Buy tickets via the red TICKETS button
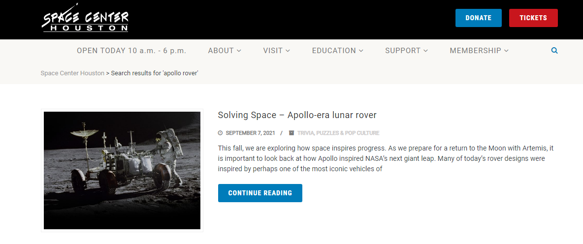 [533, 18]
